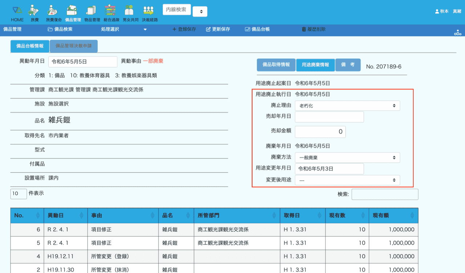Select the 備品取得情報 tab
The image size is (465, 273).
[x=276, y=65]
